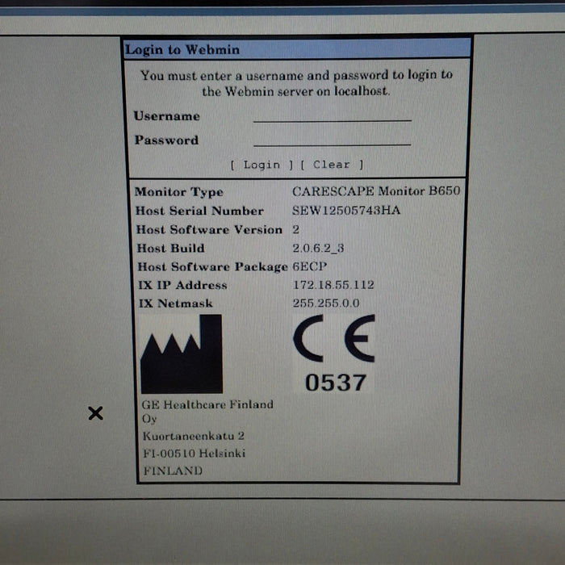Click the 'Kuortaneenkatu 2' address line
Viewport: 565px width, 565px height.
tap(194, 436)
